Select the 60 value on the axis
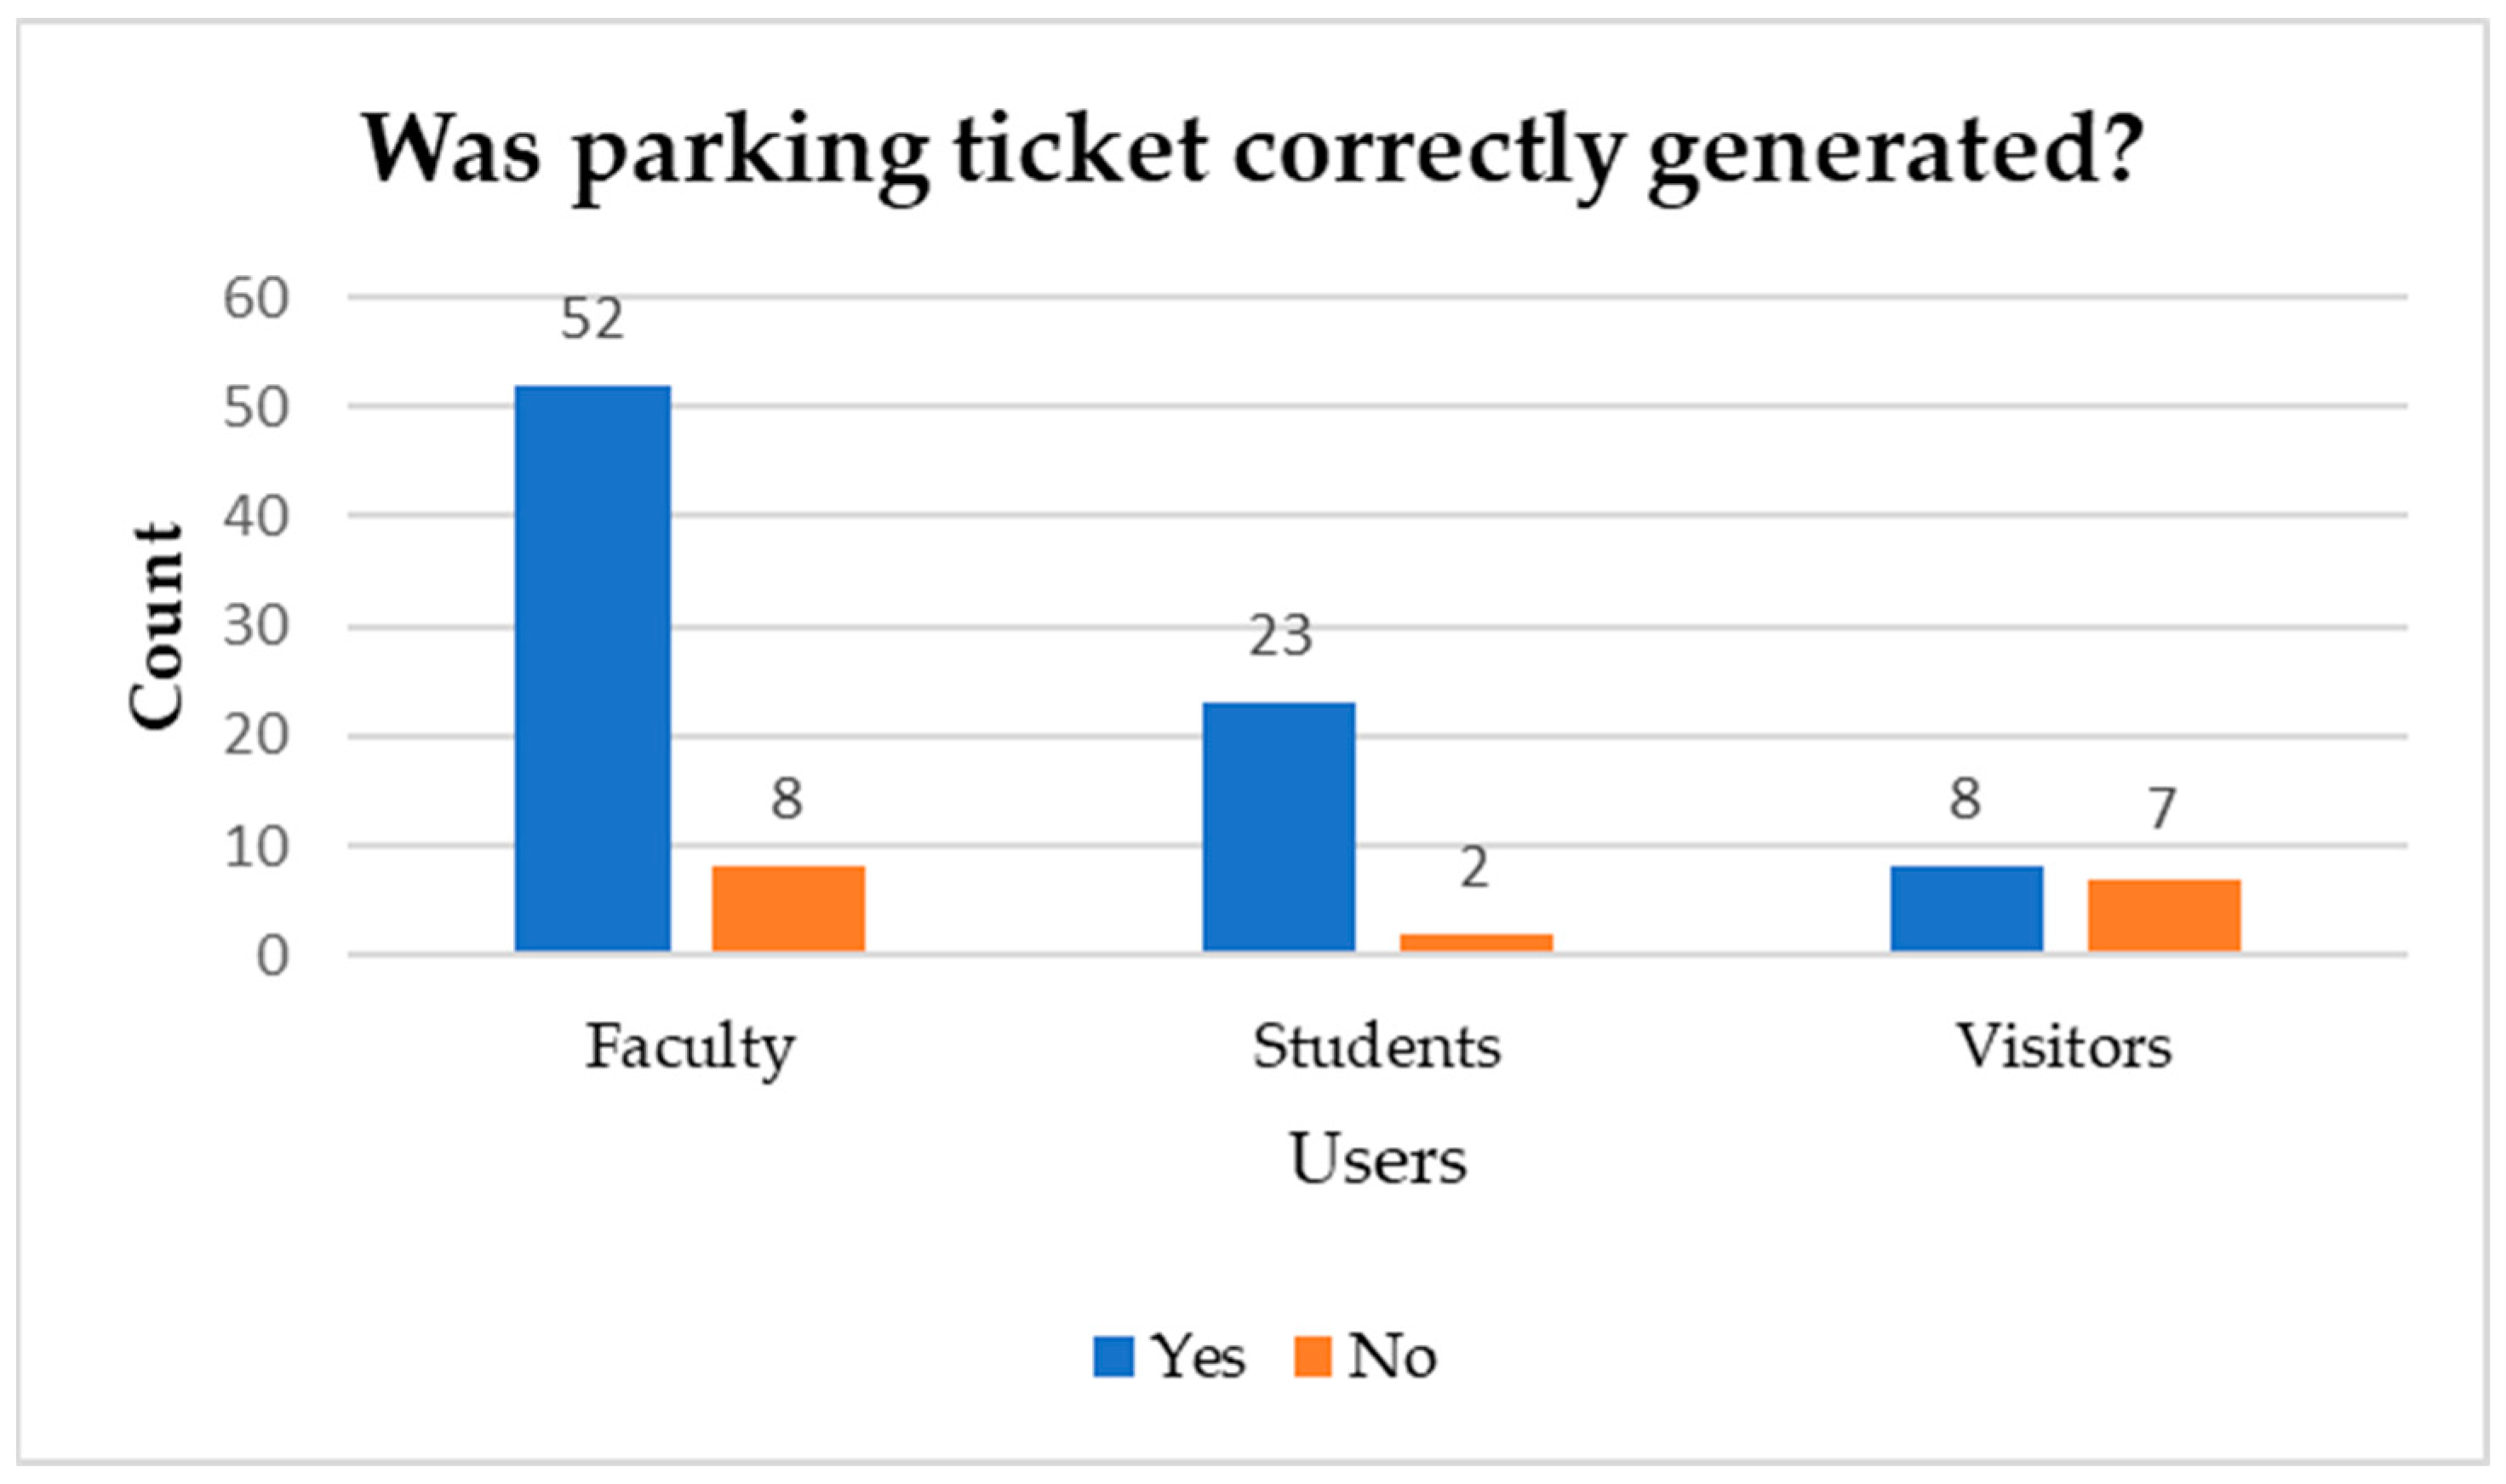This screenshot has height=1484, width=2506. (256, 298)
